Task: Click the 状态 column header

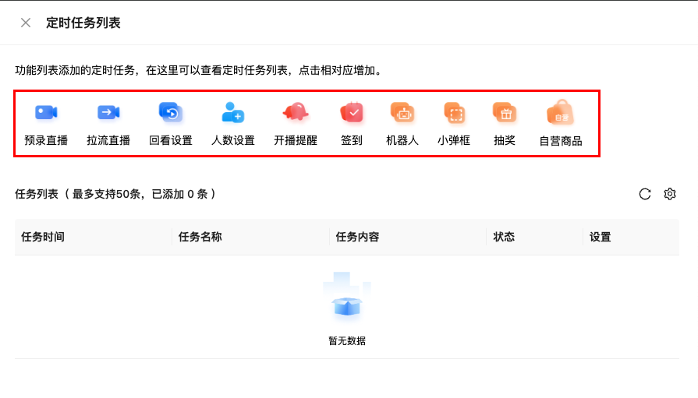Action: click(504, 237)
